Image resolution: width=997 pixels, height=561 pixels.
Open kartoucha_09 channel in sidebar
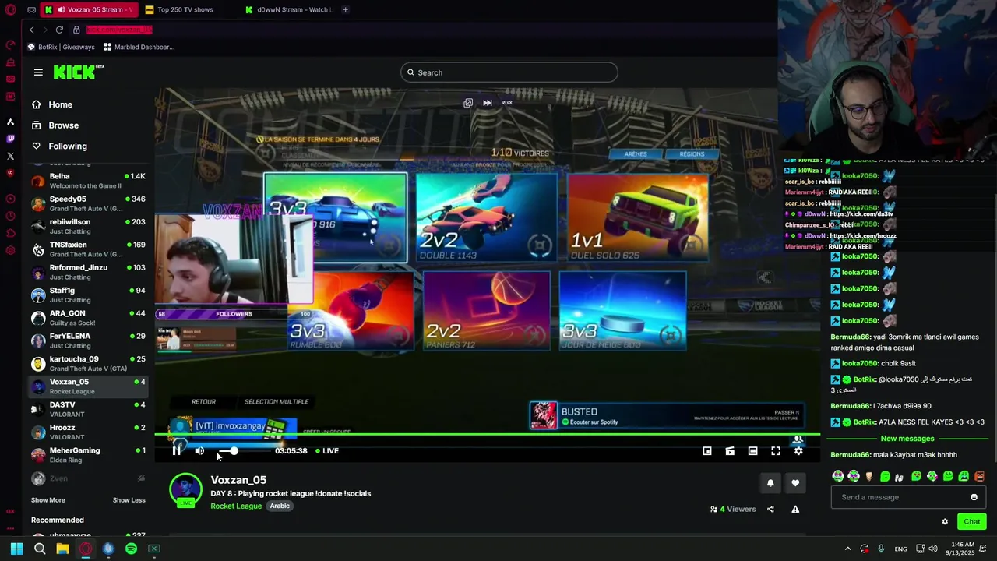tap(88, 364)
